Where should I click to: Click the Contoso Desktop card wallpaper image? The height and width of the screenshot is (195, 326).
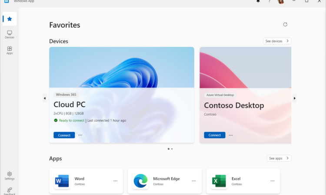tap(245, 67)
